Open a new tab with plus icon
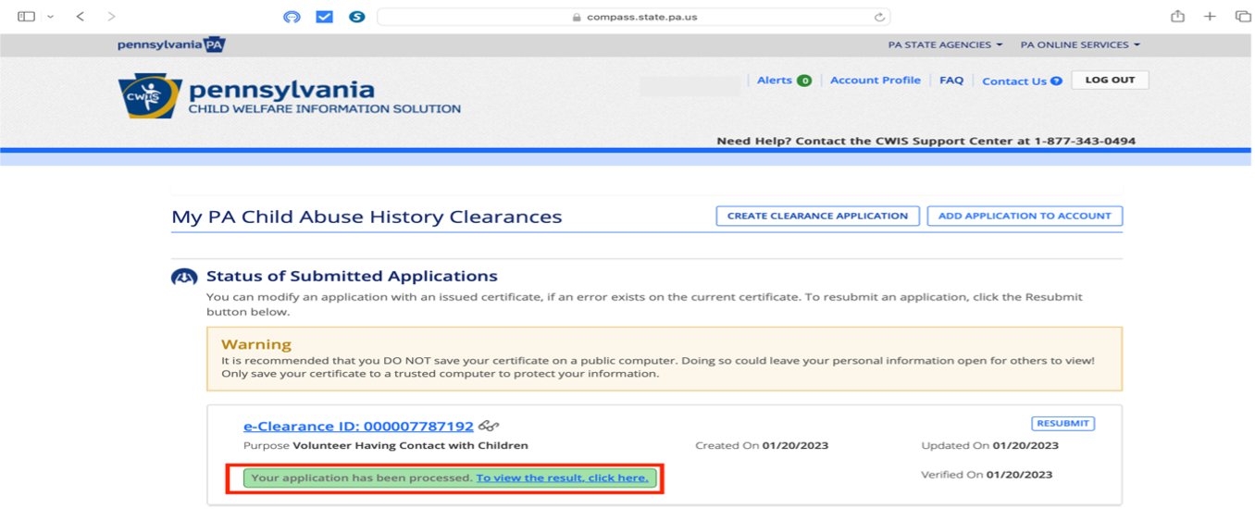This screenshot has height=509, width=1255. tap(1210, 17)
